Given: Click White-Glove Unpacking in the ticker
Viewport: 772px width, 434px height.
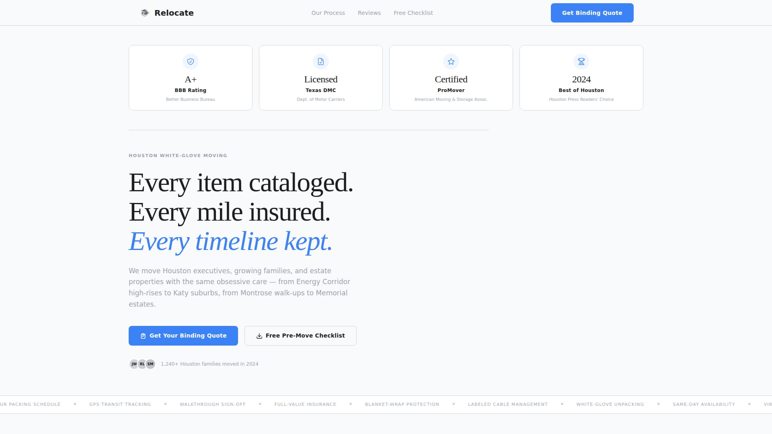Looking at the screenshot, I should coord(610,404).
